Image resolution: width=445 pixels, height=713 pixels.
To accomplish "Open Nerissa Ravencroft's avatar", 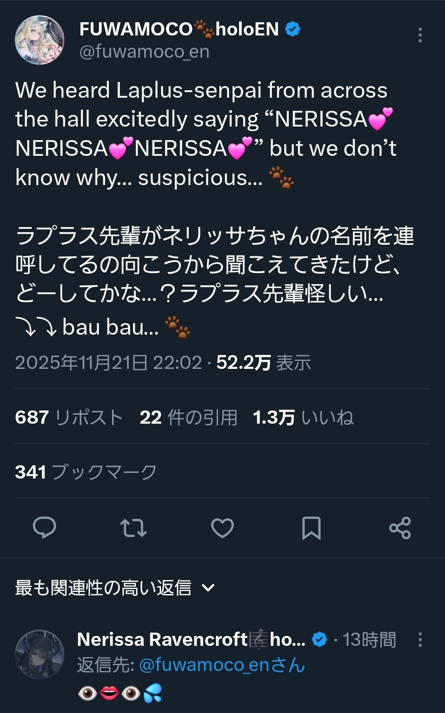I will [40, 654].
